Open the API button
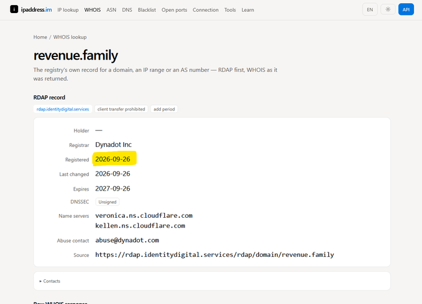Image resolution: width=422 pixels, height=304 pixels. tap(406, 9)
